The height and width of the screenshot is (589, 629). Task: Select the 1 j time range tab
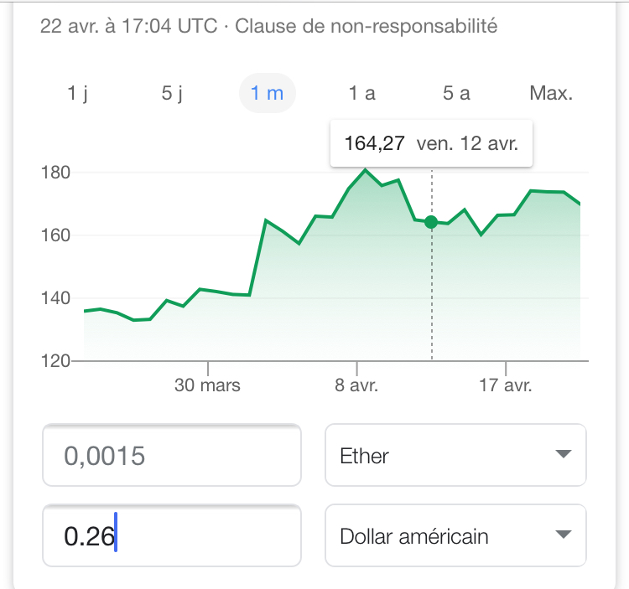click(x=77, y=93)
